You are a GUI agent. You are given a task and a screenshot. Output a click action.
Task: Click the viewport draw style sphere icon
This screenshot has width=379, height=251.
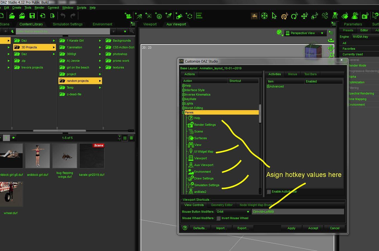(x=279, y=33)
